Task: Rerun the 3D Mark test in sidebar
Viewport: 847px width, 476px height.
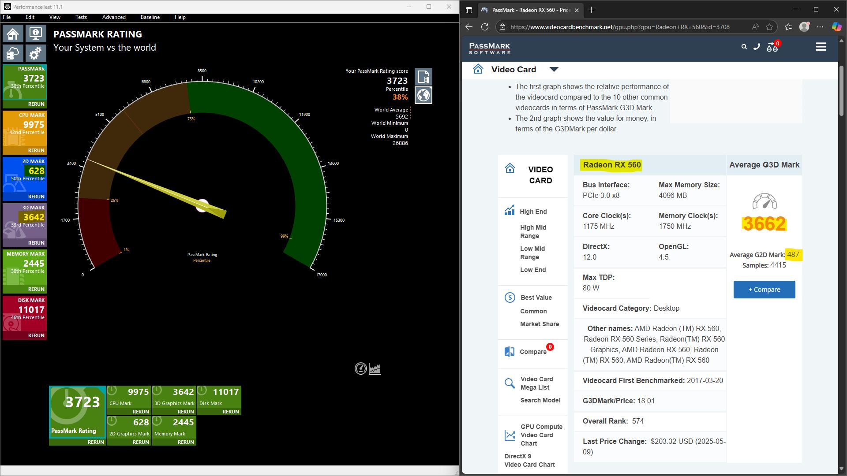Action: point(36,243)
